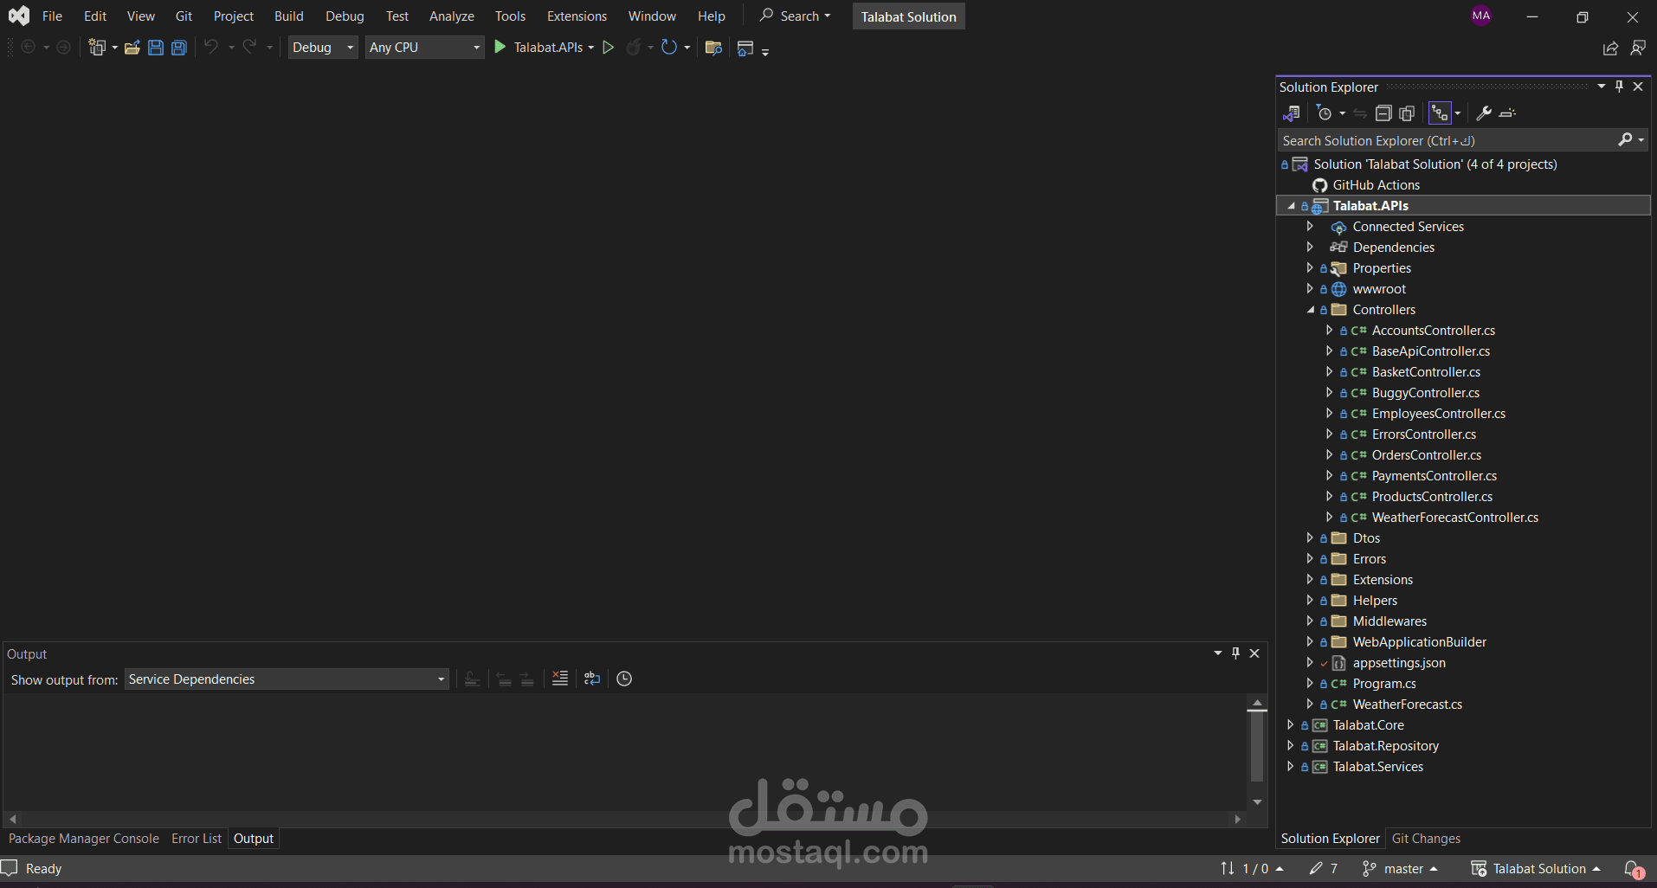
Task: Click the window layout icon in toolbar
Action: (x=745, y=48)
